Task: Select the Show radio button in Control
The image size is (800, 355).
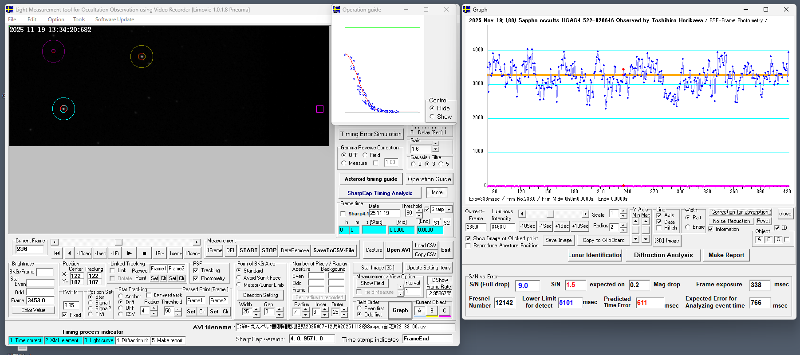Action: pyautogui.click(x=432, y=117)
